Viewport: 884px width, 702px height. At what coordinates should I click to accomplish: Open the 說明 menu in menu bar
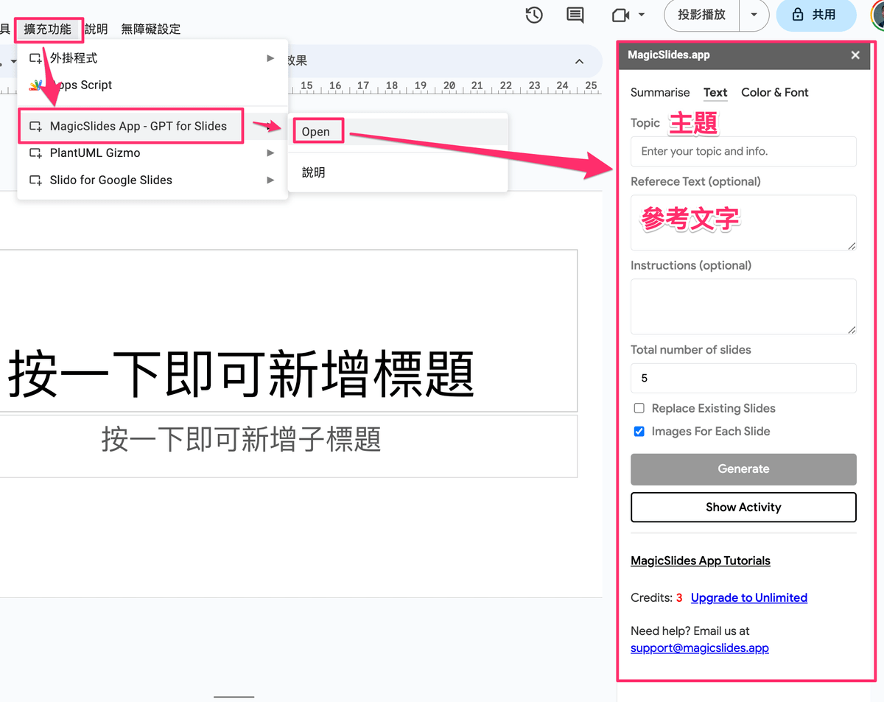96,29
